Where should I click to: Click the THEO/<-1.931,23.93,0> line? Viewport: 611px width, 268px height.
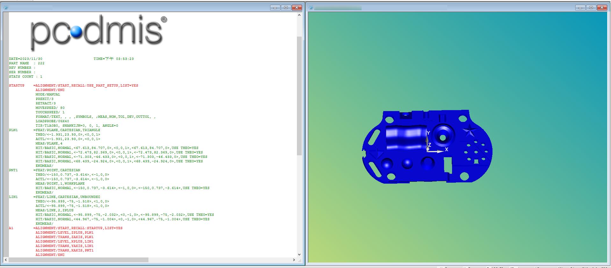(68, 135)
